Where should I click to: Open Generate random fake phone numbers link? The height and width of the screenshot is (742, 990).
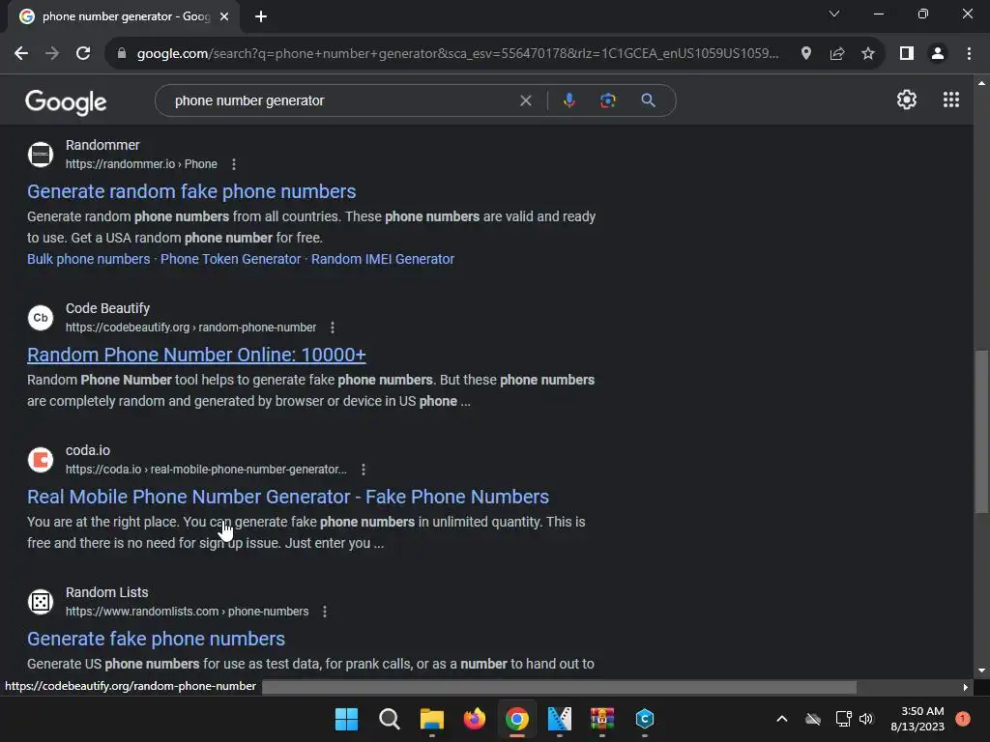[x=191, y=191]
